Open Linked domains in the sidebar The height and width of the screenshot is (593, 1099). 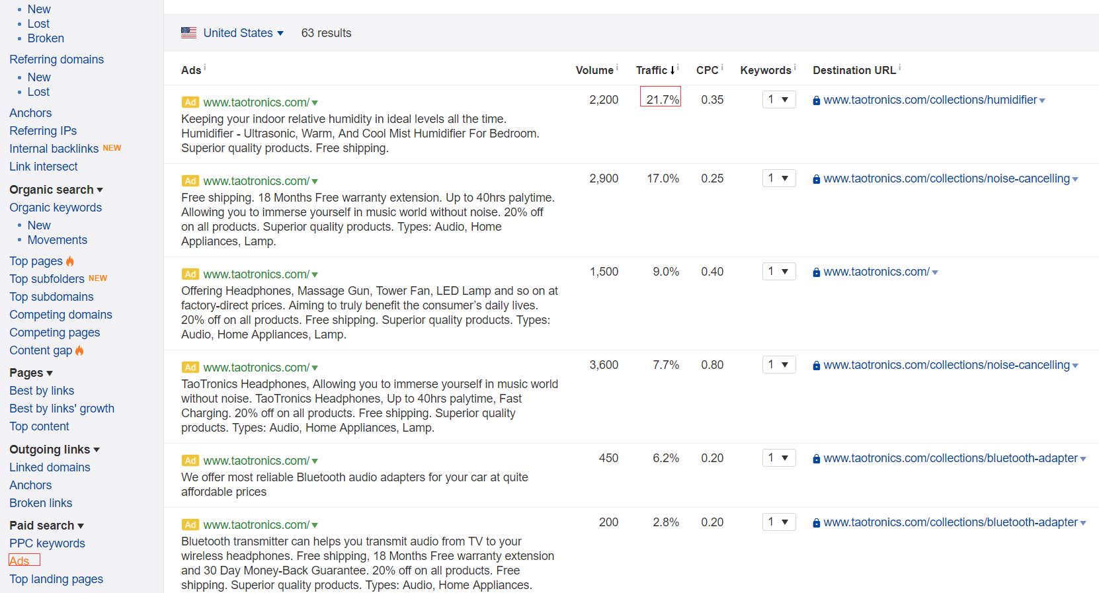(50, 467)
